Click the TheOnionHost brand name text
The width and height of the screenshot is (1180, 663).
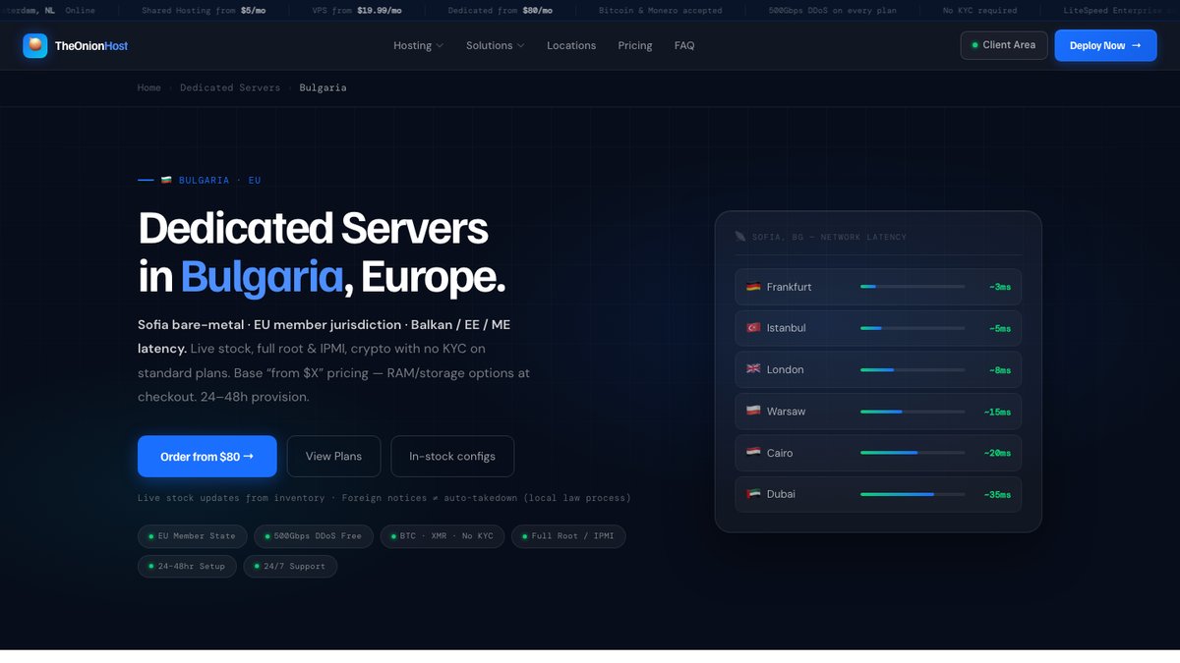point(91,46)
